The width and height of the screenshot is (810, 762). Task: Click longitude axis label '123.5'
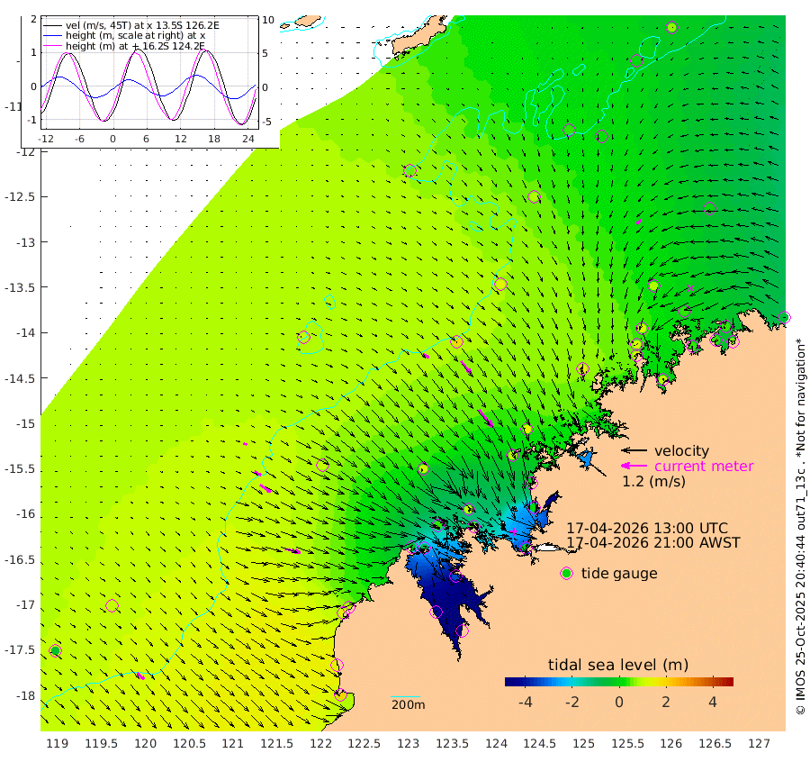click(453, 744)
